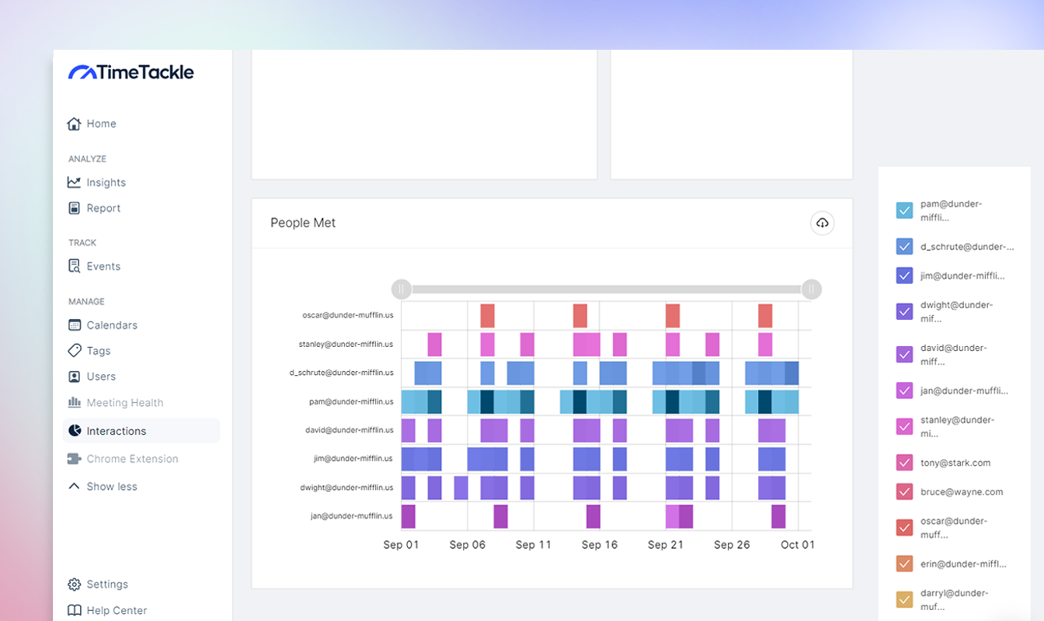Image resolution: width=1044 pixels, height=621 pixels.
Task: Uncheck bruce@wayne.com checkbox
Action: (904, 491)
